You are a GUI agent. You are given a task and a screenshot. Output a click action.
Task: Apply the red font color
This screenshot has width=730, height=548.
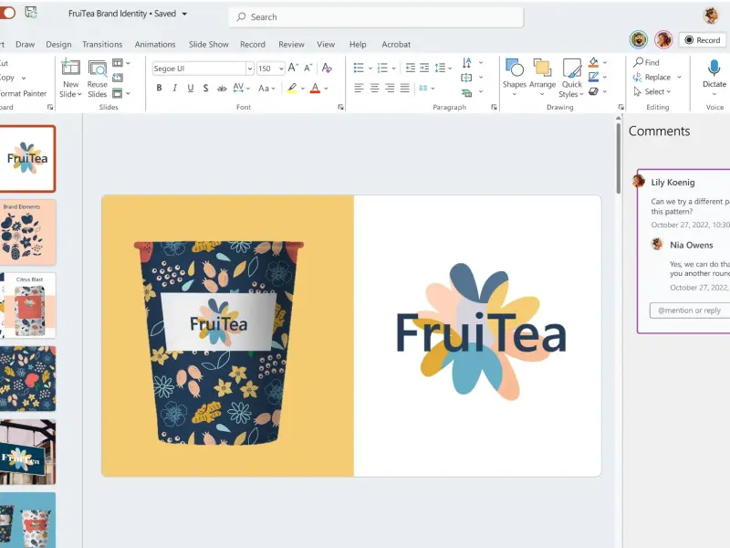[315, 88]
